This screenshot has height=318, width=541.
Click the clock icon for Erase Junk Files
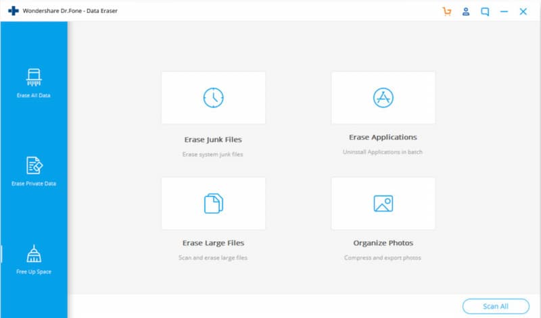[213, 98]
